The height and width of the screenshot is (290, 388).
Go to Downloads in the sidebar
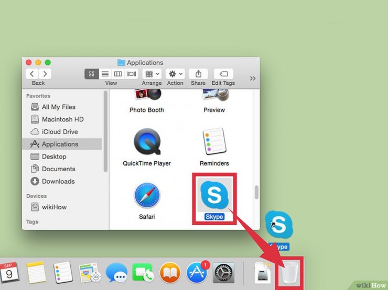click(58, 181)
